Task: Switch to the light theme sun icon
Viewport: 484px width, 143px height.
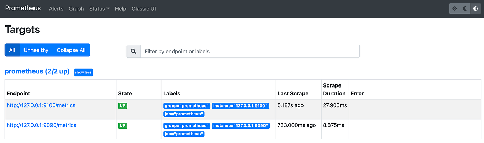Action: [455, 9]
